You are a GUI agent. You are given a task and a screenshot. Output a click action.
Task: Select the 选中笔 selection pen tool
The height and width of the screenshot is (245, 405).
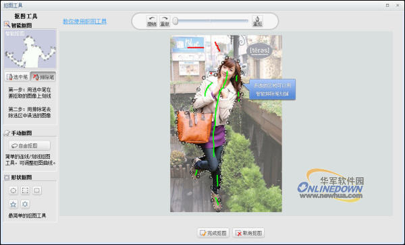tap(17, 77)
